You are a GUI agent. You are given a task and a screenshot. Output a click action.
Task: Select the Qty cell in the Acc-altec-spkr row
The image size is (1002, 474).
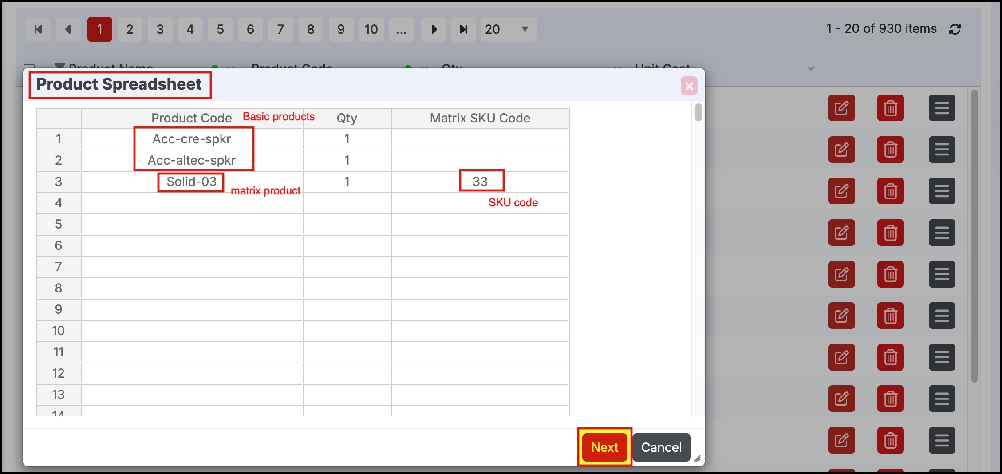tap(347, 161)
